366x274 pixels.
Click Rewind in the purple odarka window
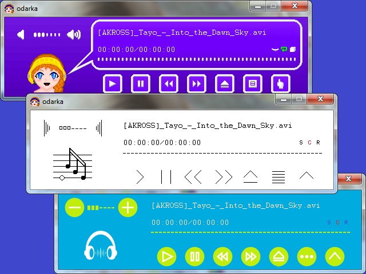(169, 84)
